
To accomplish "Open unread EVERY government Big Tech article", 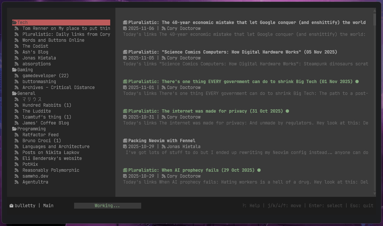I will [x=240, y=82].
